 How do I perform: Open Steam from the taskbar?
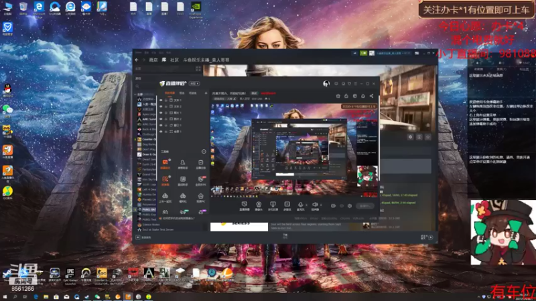click(x=87, y=297)
